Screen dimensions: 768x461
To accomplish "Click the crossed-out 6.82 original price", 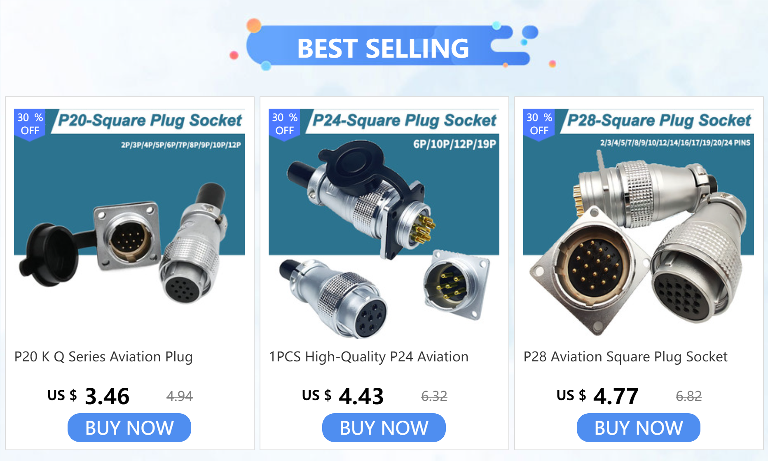I will pyautogui.click(x=688, y=396).
